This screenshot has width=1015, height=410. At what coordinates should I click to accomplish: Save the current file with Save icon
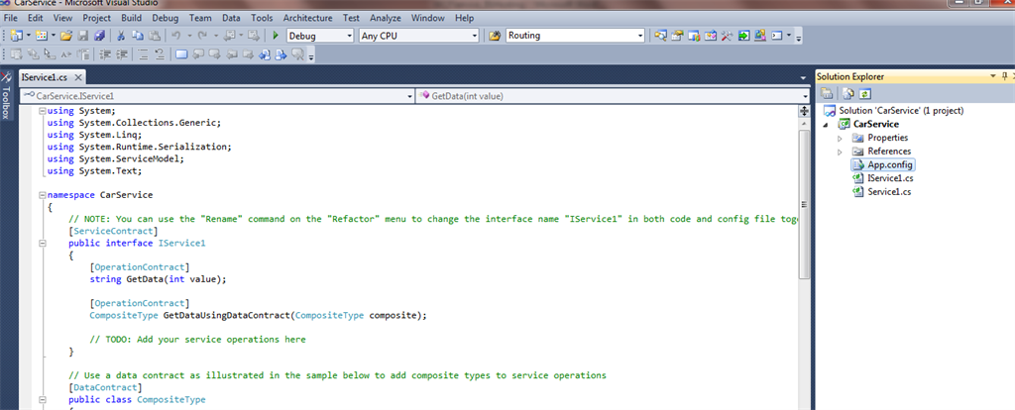[x=83, y=36]
